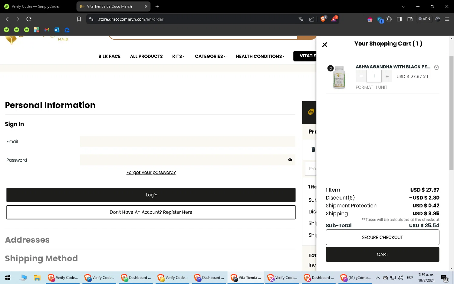
Task: Toggle the browser sidebar panel
Action: (399, 19)
